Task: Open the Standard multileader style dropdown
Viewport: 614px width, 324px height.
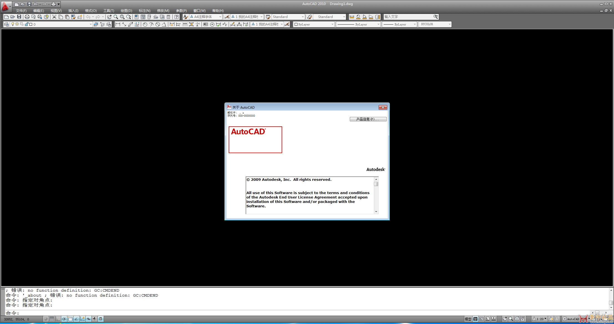Action: click(x=330, y=17)
